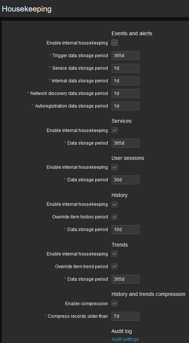Screen dimensions: 189x343
Task: Edit the Services data storage period field
Action: 125,143
